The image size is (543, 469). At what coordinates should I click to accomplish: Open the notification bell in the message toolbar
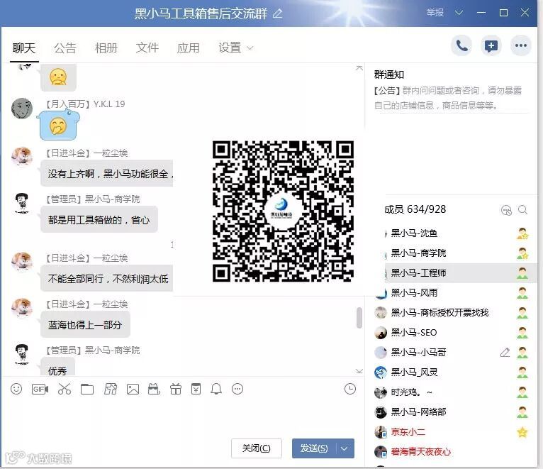pos(216,389)
